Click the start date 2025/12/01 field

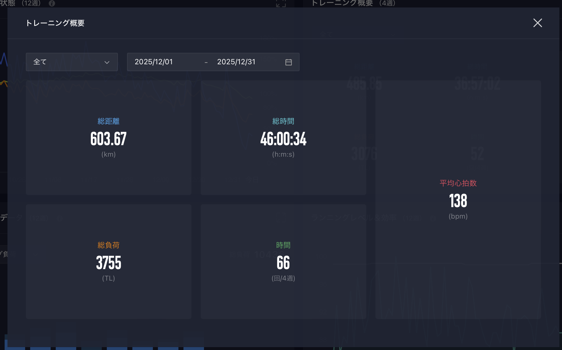154,62
